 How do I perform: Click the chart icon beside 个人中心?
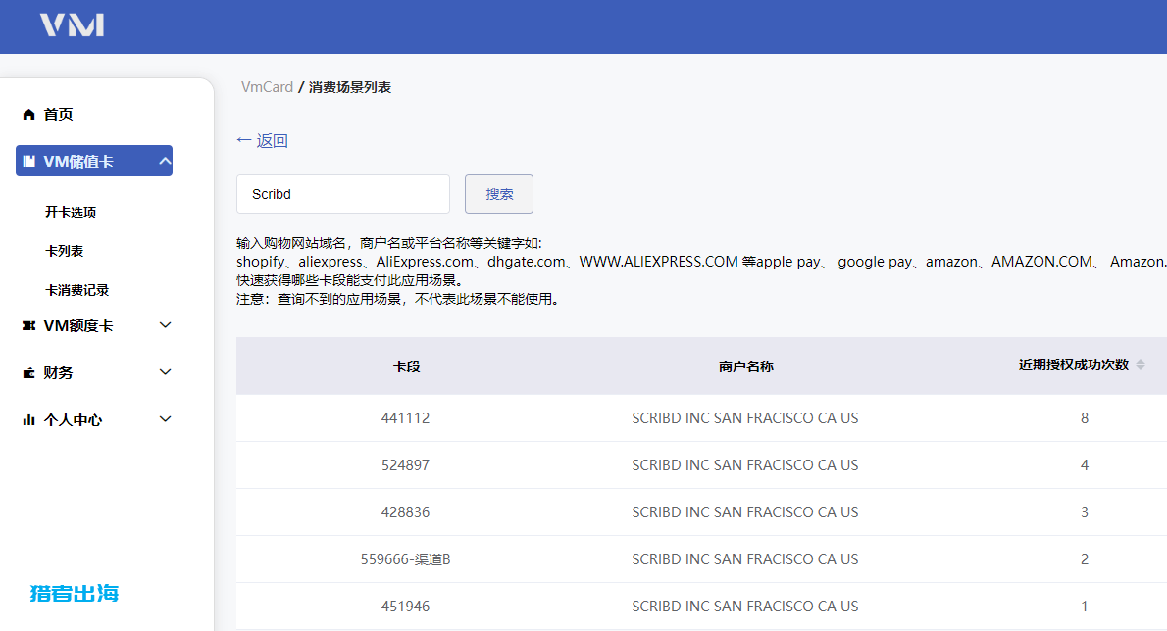pyautogui.click(x=29, y=420)
